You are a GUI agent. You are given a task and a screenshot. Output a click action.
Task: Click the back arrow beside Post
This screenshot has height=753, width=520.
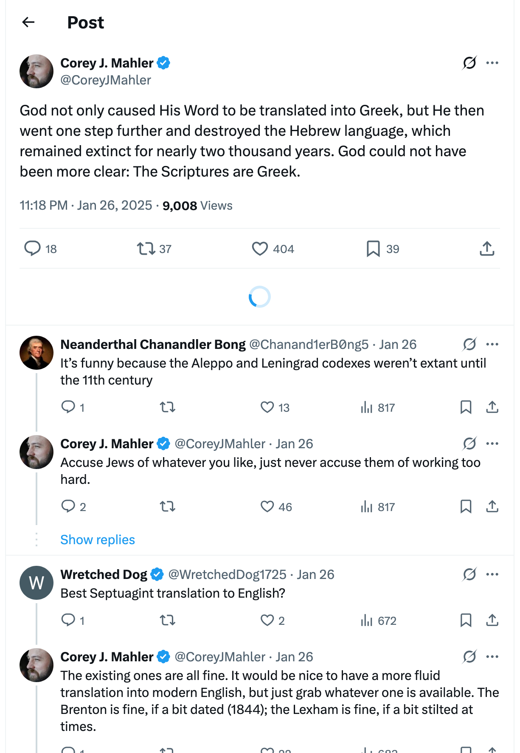coord(28,22)
